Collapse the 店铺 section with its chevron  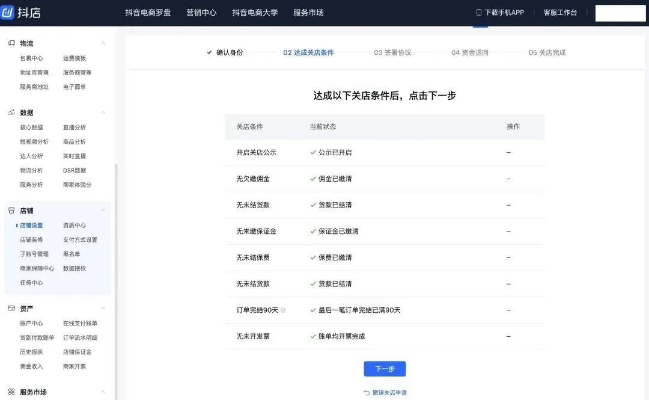click(x=103, y=210)
